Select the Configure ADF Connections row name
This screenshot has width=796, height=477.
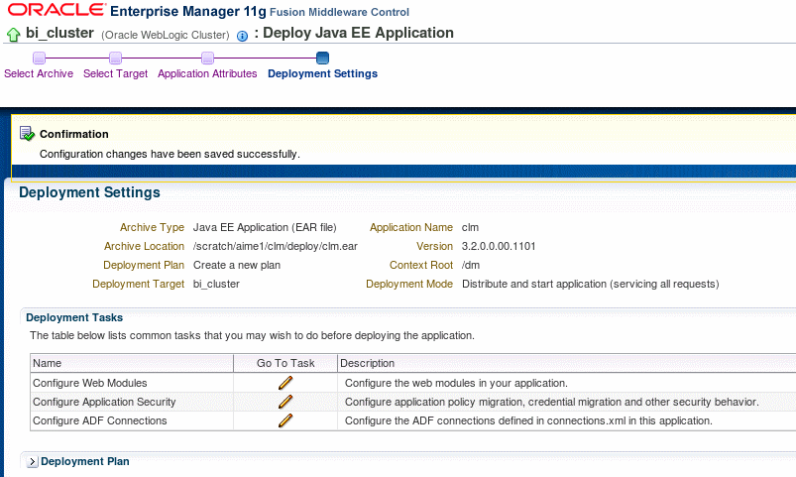(x=99, y=420)
